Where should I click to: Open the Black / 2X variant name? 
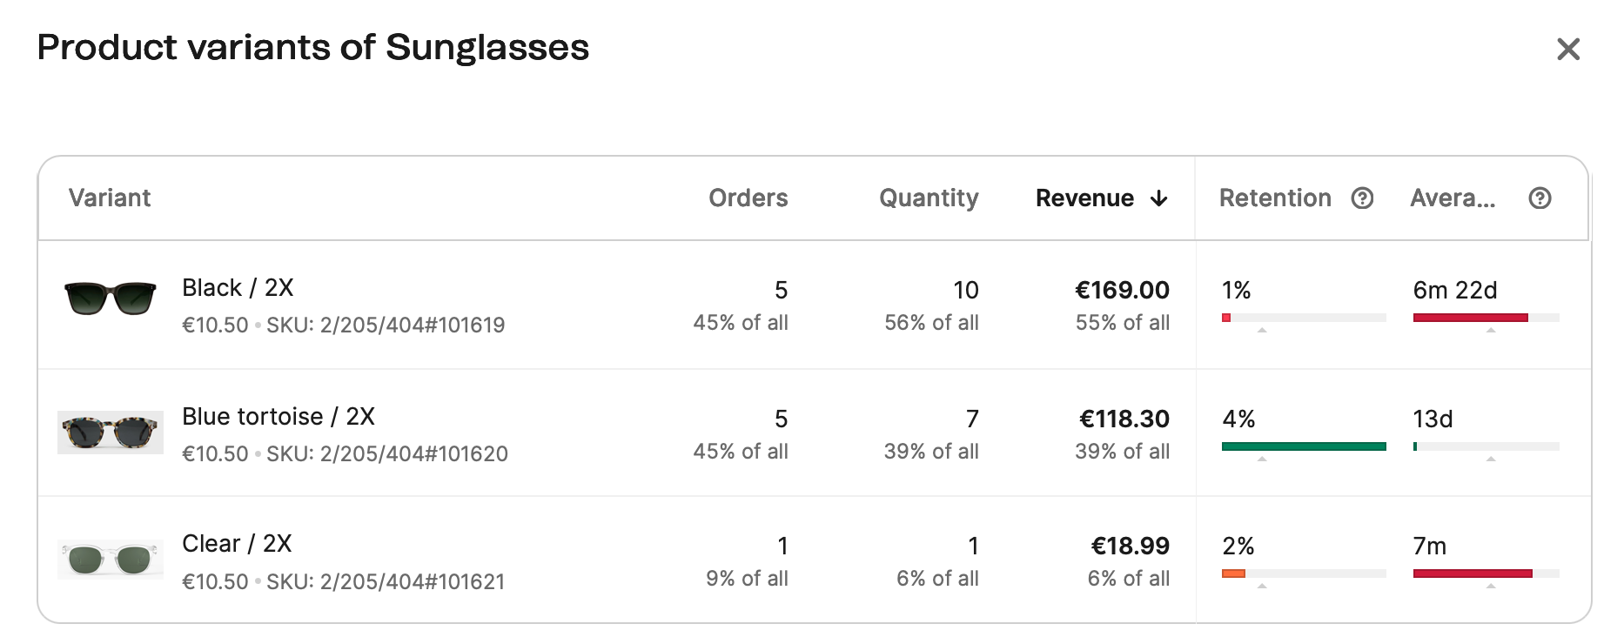[236, 287]
